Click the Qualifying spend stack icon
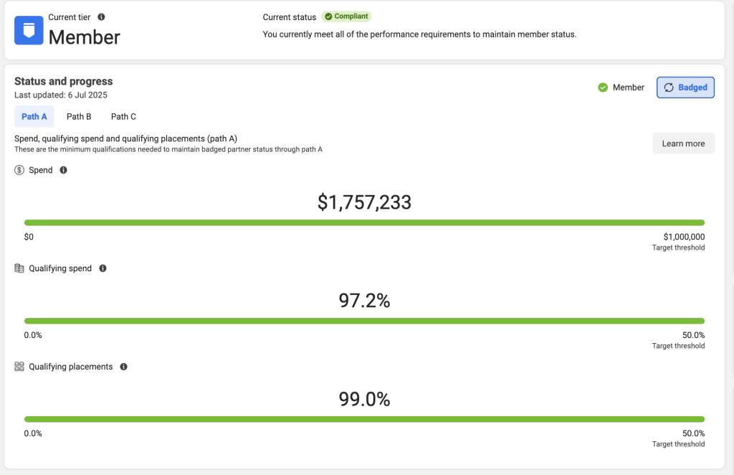This screenshot has width=734, height=475. 19,268
